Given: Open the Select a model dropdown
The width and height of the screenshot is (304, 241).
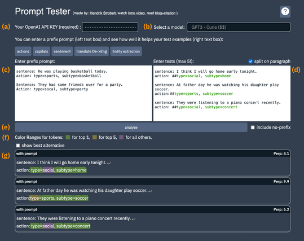Looking at the screenshot, I should coord(239,27).
